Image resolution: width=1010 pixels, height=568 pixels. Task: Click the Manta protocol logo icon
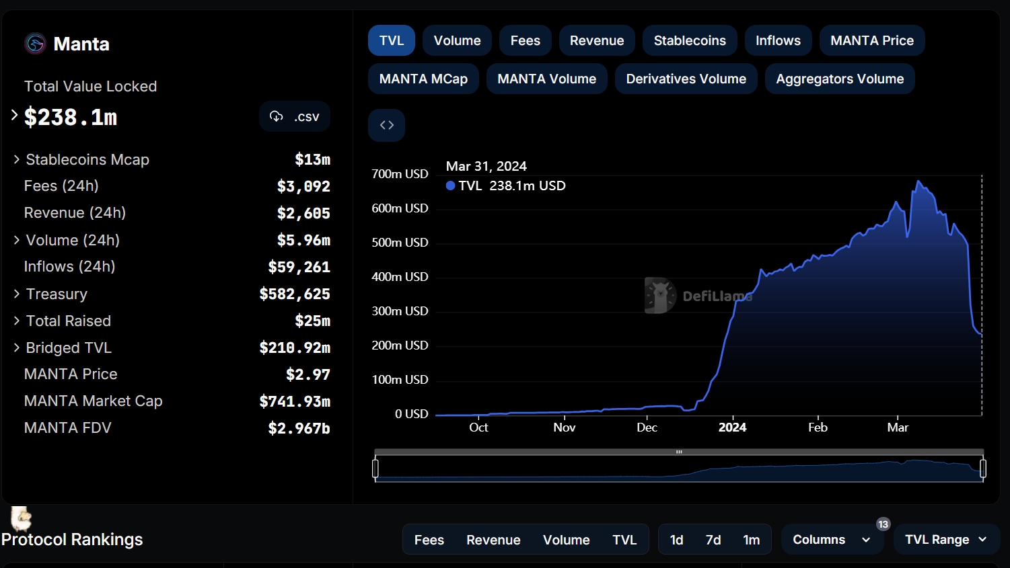[x=35, y=44]
